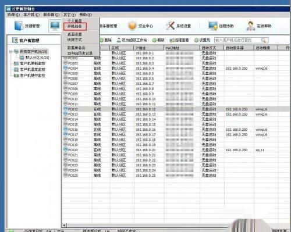291x232 pixels.
Task: Click the PC020 template cell xp,11
Action: pos(260,150)
